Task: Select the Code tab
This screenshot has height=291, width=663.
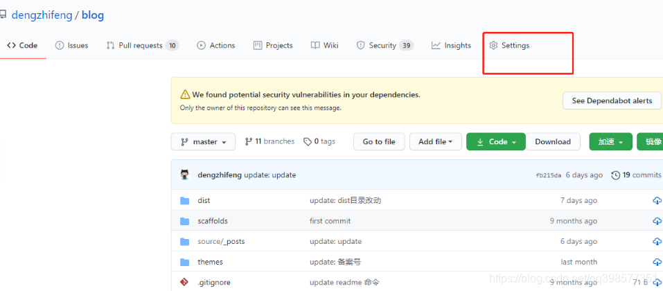Action: 22,45
